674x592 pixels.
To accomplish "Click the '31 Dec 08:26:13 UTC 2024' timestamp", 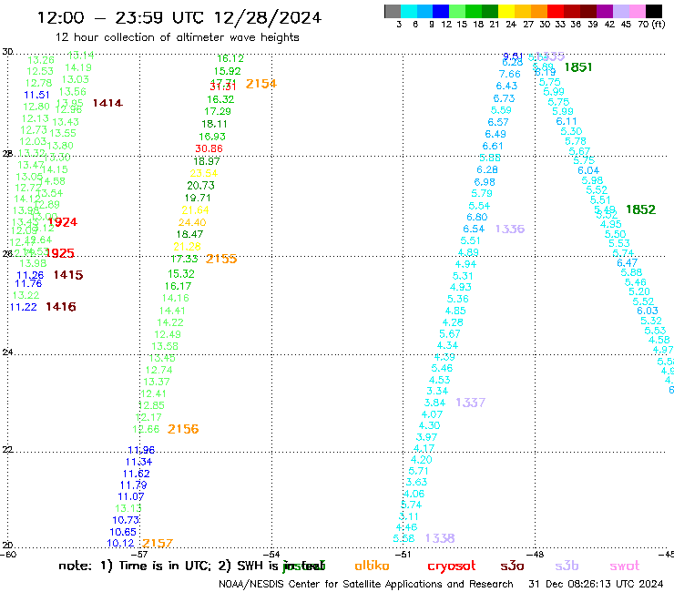I will point(596,585).
